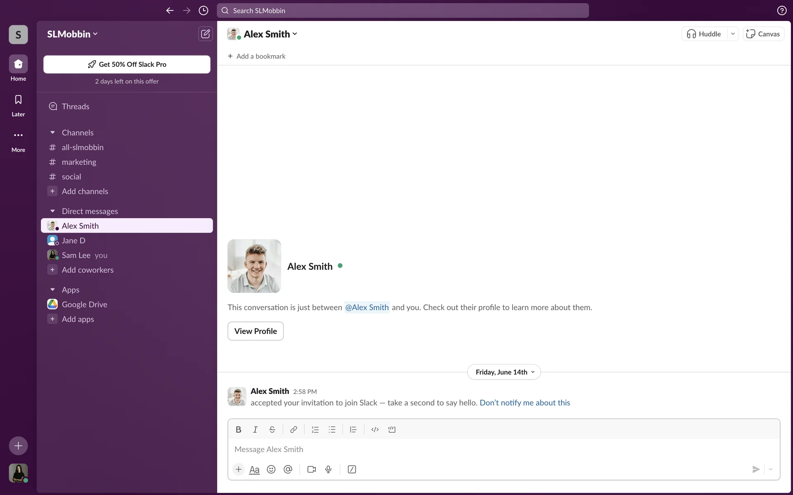Open the Friday, June 14th date dropdown
The height and width of the screenshot is (495, 793).
pos(504,372)
